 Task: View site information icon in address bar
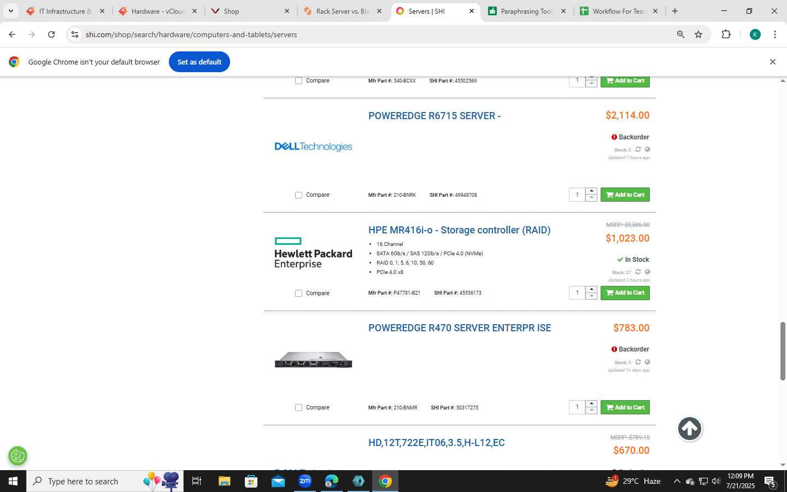[x=75, y=34]
